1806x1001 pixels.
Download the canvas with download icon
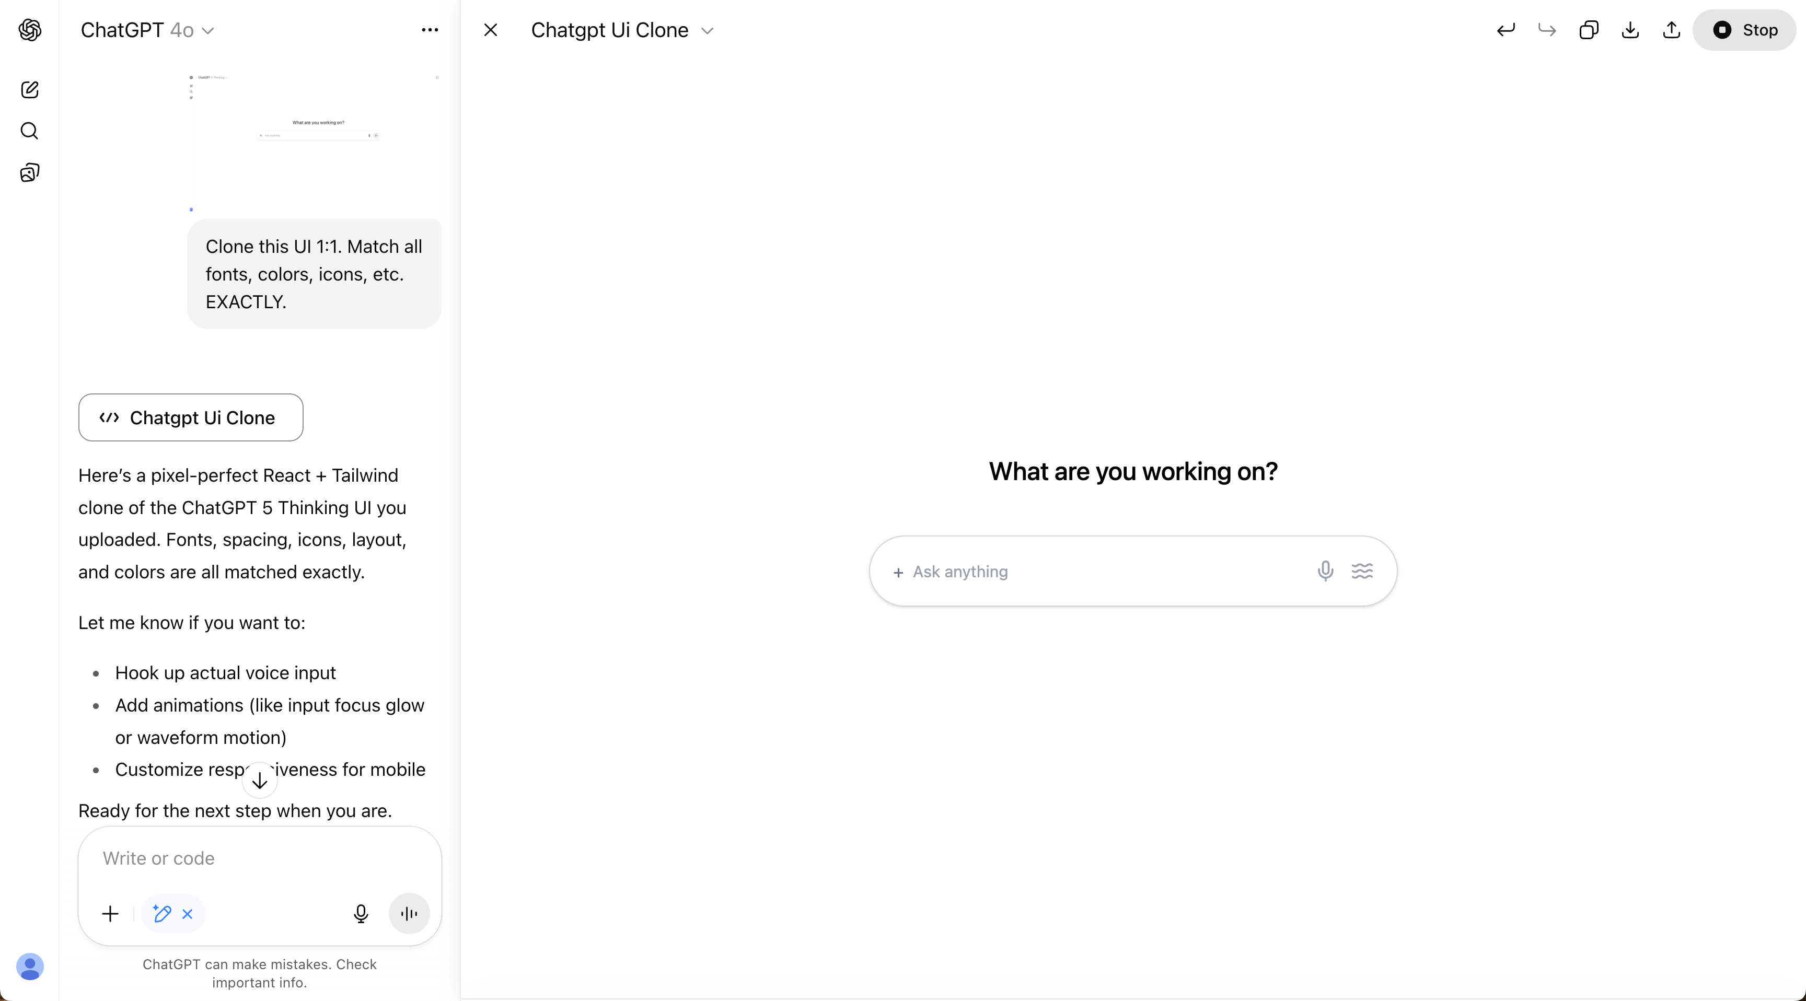[x=1630, y=30]
